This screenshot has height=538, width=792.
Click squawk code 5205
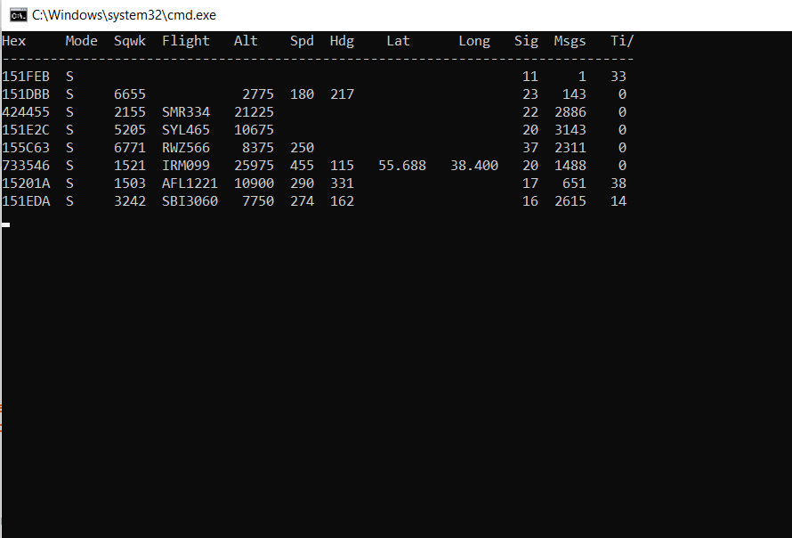tap(130, 130)
